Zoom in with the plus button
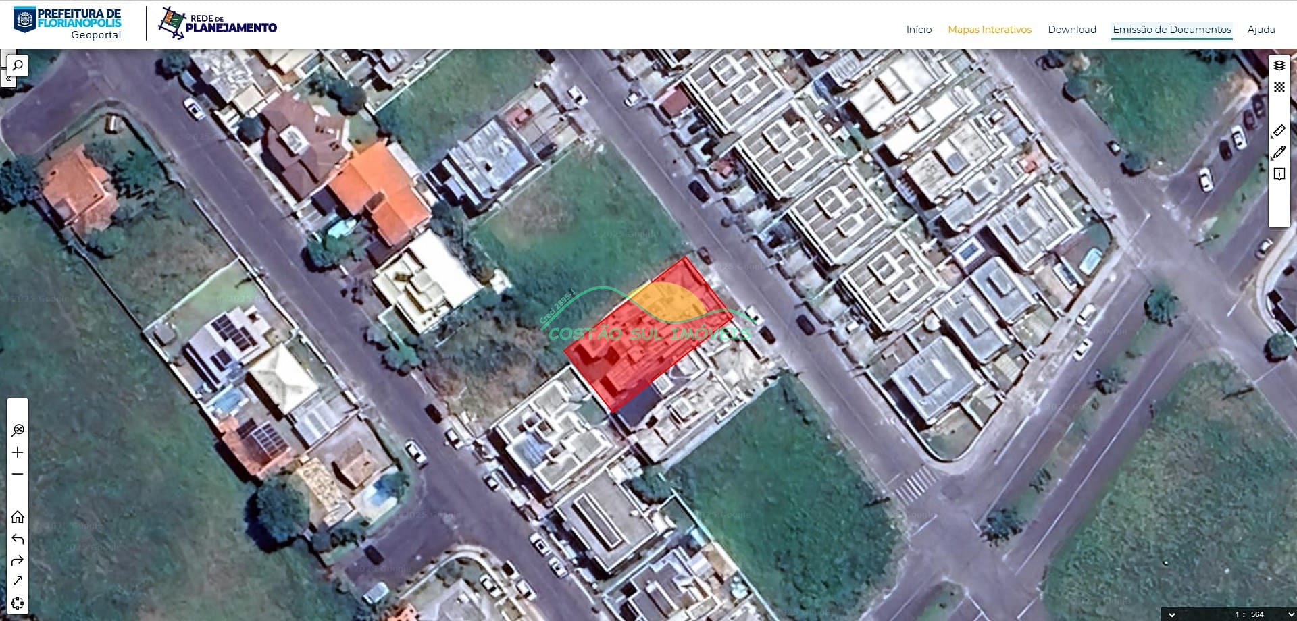 [18, 452]
